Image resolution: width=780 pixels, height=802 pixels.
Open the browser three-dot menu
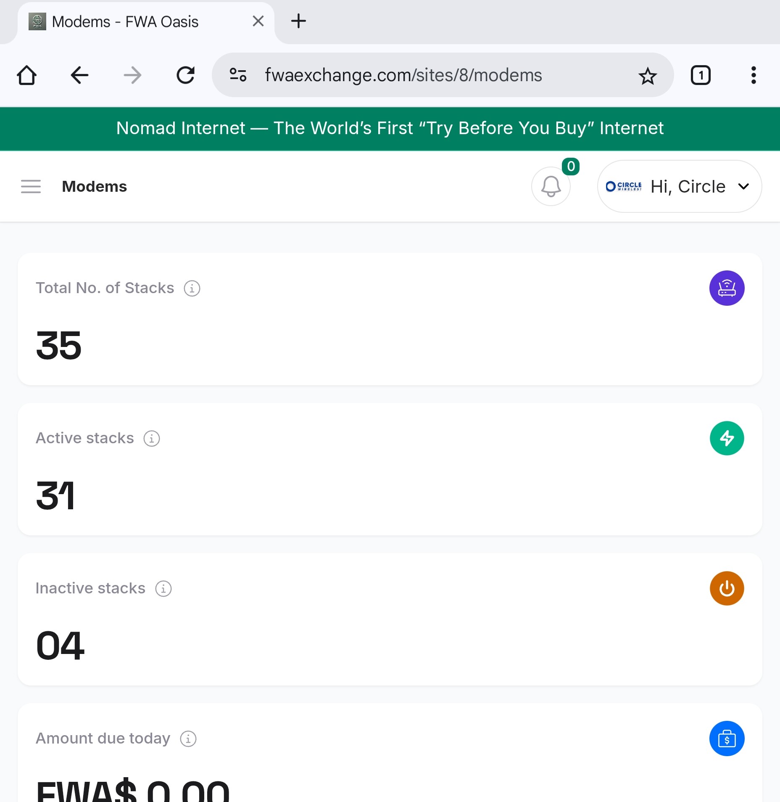coord(753,75)
